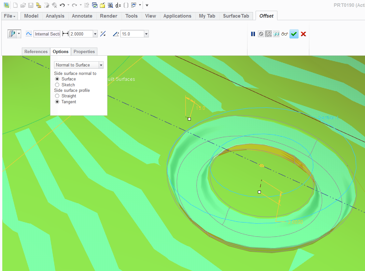Click the d= relations icon
The image size is (365, 271).
(x=118, y=5)
